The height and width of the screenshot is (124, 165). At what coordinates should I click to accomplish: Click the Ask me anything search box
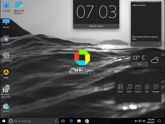33,121
